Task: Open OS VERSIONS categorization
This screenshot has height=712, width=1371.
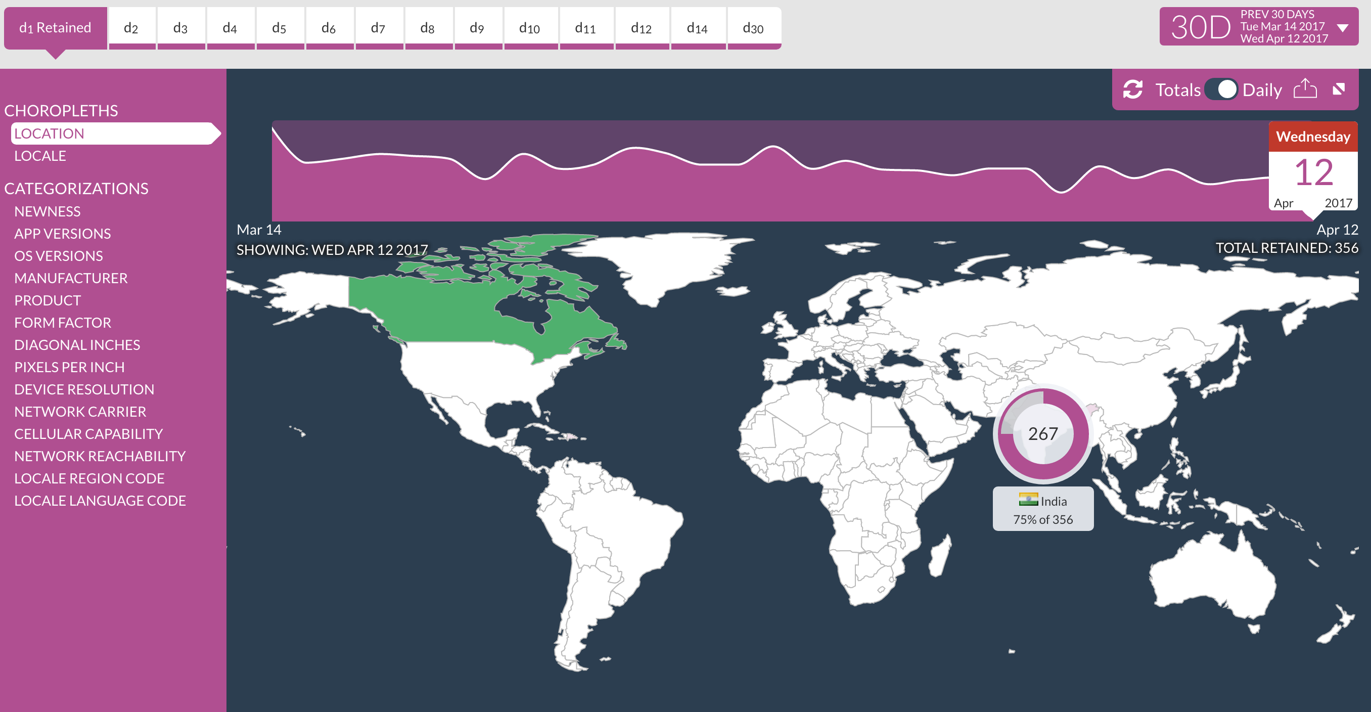Action: (59, 256)
